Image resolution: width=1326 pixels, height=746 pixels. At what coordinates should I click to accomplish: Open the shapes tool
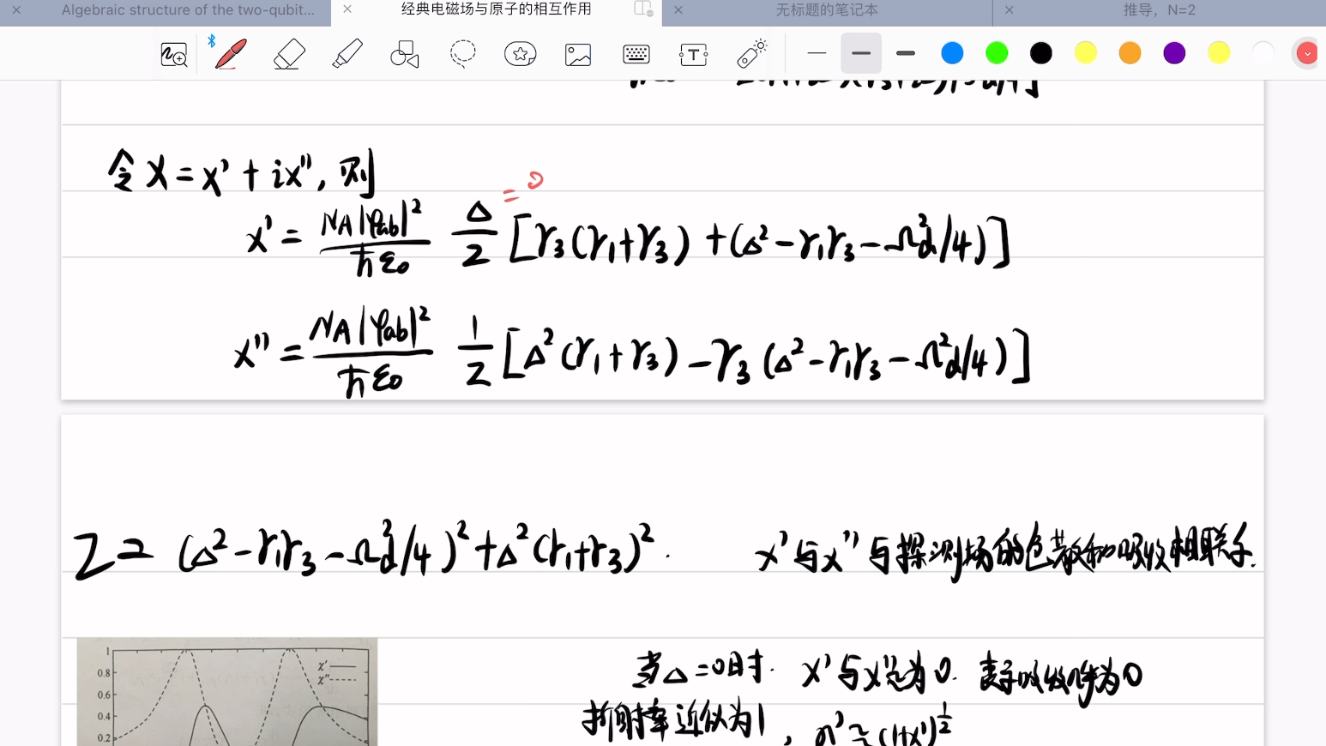click(x=404, y=53)
